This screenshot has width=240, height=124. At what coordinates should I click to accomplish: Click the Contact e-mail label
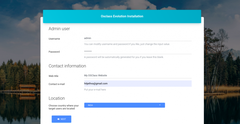click(57, 84)
